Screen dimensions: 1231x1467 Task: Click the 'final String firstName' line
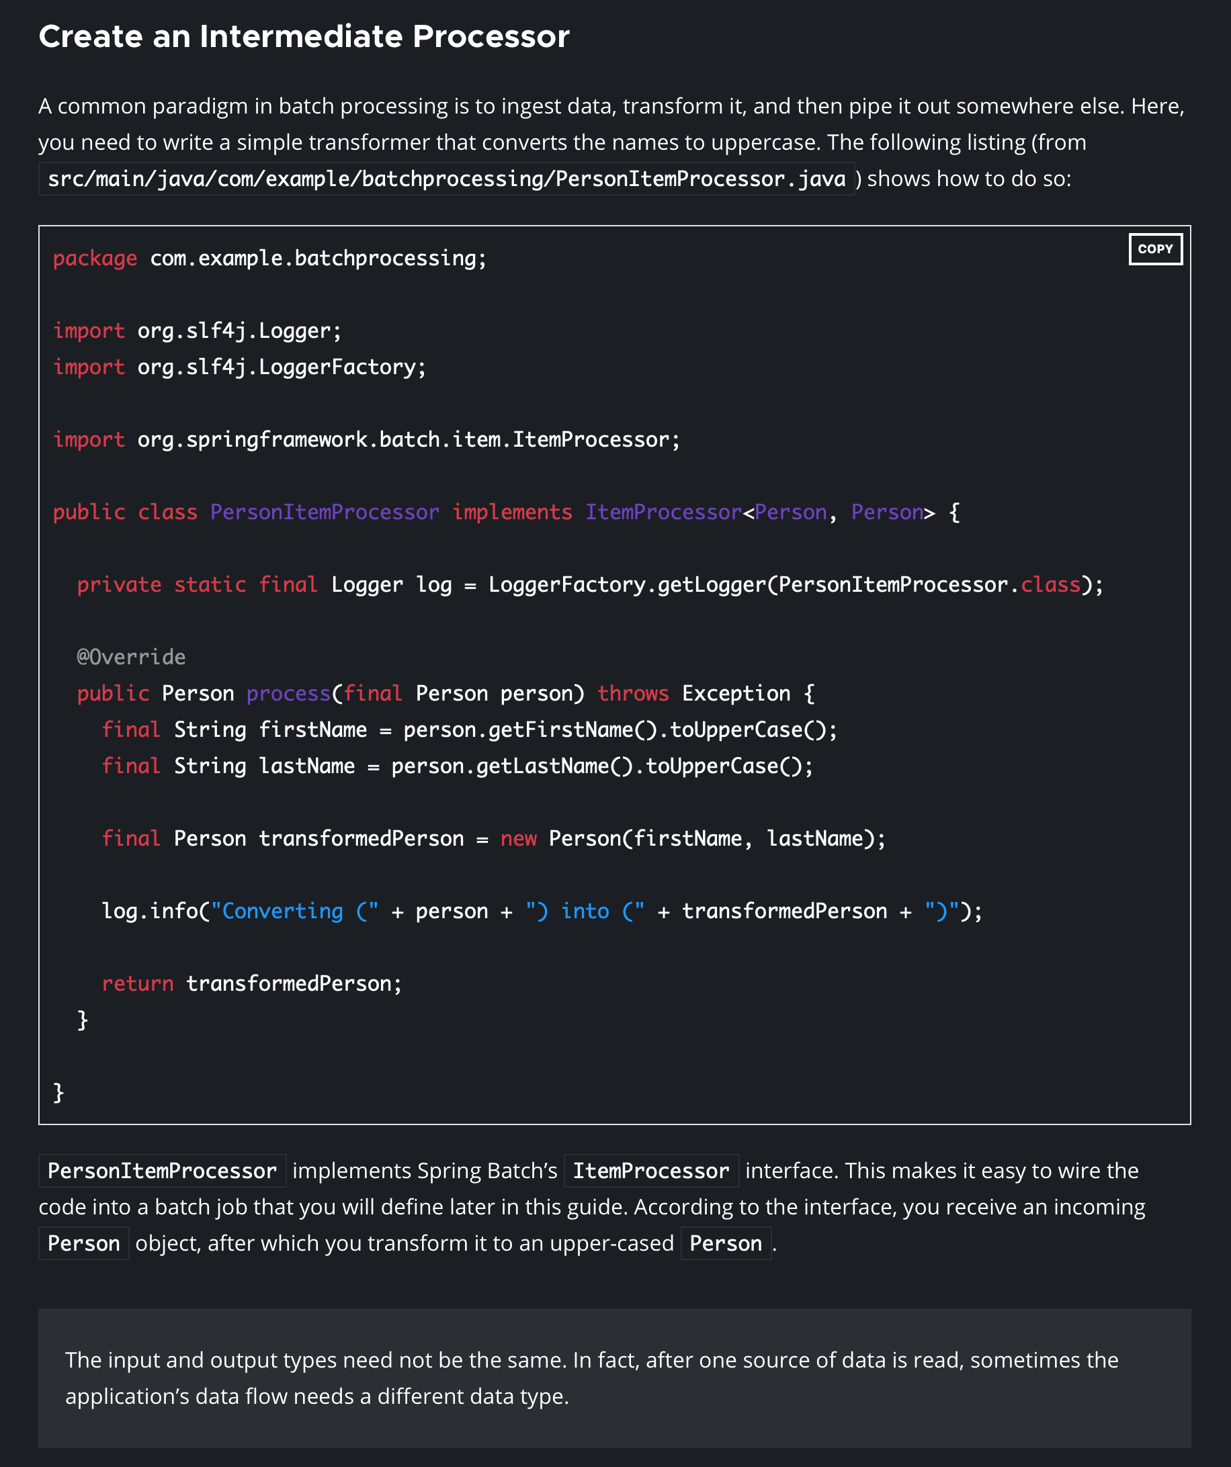tap(469, 730)
